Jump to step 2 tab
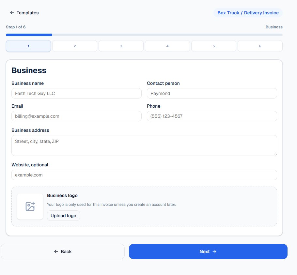This screenshot has height=275, width=297. coord(75,46)
